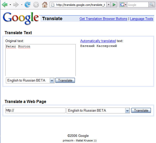Screen dimensions: 156x143
Task: Click the Automatically translated link
Action: tap(98, 41)
